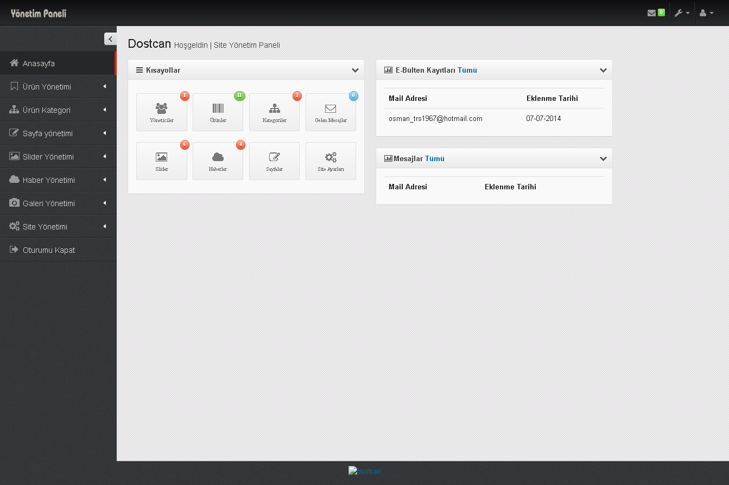Open Gelen Mesajlar envelope shortcut
The width and height of the screenshot is (729, 485).
[331, 112]
